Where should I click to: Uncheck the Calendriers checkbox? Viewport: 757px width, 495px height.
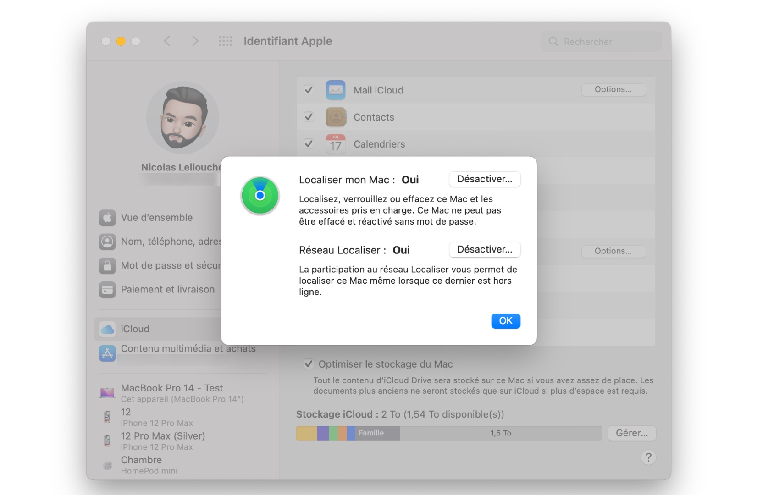309,144
